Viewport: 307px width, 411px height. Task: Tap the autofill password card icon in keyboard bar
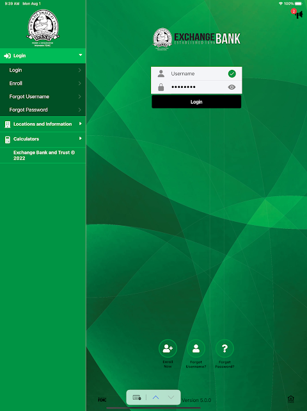[x=137, y=398]
